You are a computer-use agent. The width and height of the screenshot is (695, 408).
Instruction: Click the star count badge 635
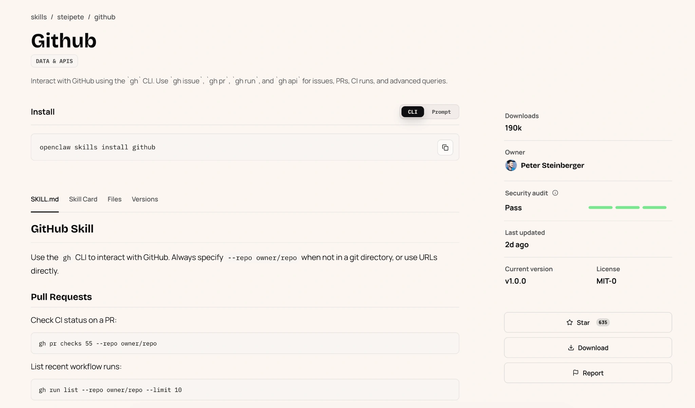click(x=603, y=322)
